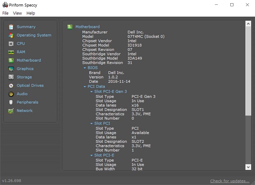Collapse the Slot PCI-E Gen 3 node
255x185 pixels.
[91, 92]
